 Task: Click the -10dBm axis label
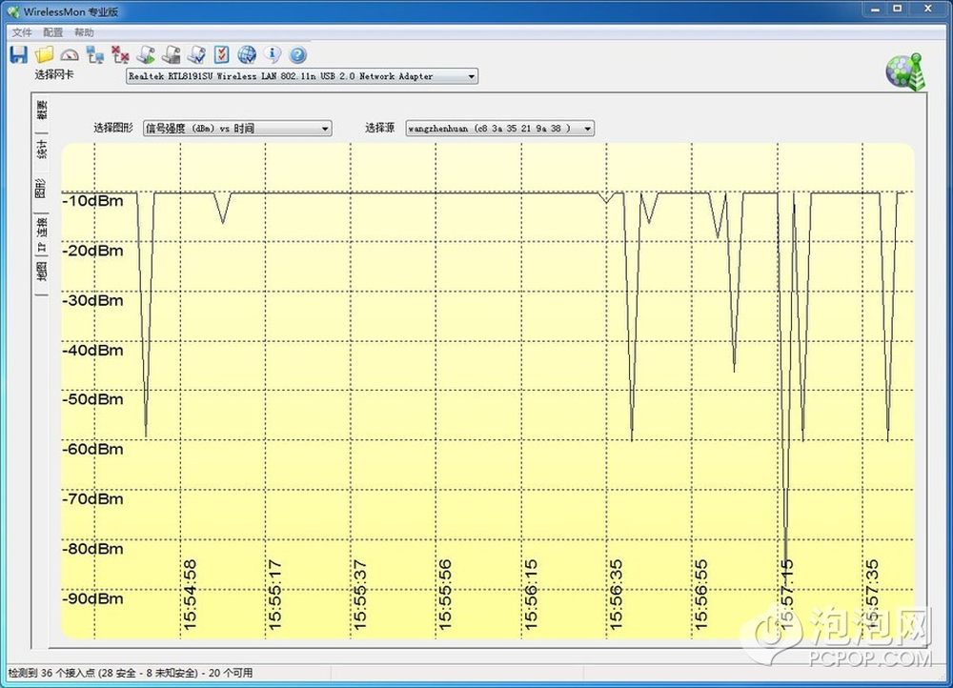[93, 201]
